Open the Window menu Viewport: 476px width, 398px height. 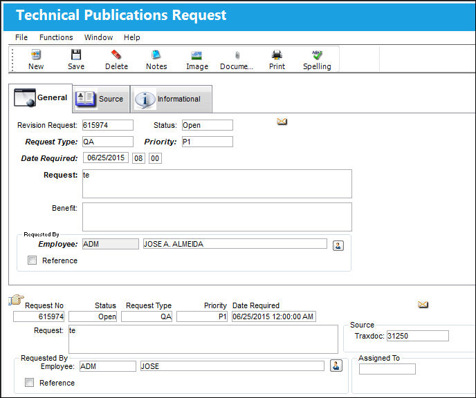(x=98, y=37)
